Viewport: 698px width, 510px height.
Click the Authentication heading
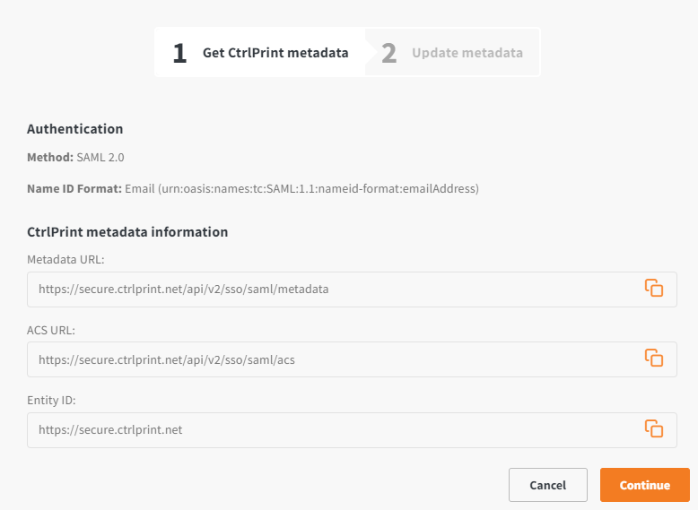pyautogui.click(x=74, y=129)
